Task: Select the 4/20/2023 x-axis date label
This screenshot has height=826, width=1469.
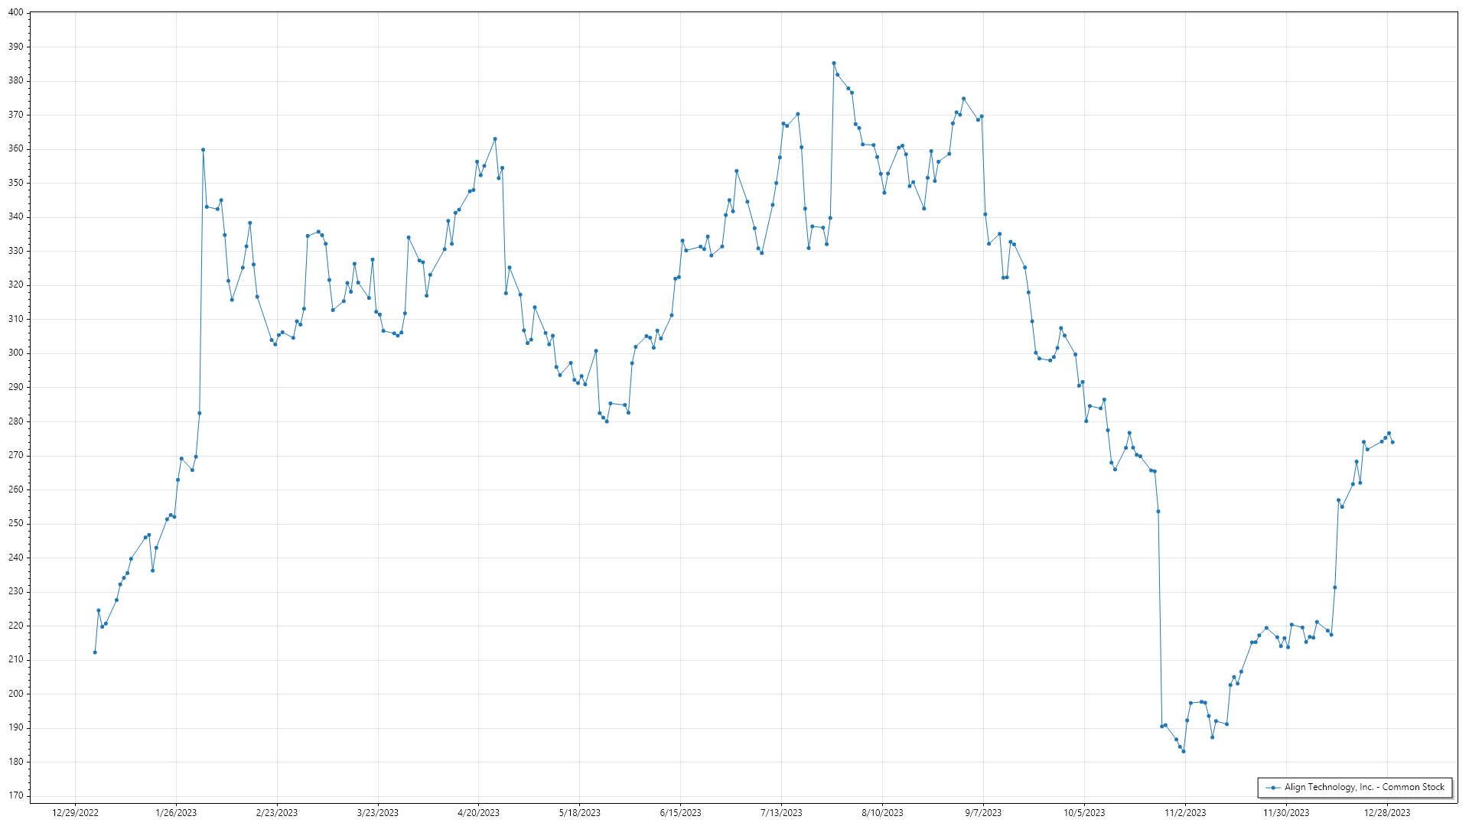Action: click(x=478, y=813)
